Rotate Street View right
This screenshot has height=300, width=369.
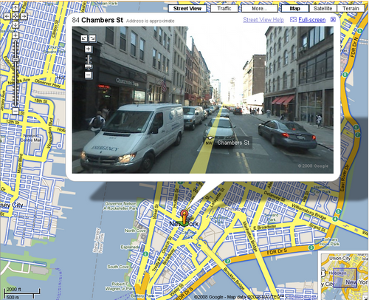point(92,38)
